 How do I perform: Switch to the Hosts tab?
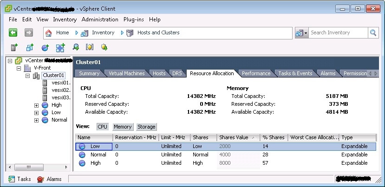tap(159, 73)
